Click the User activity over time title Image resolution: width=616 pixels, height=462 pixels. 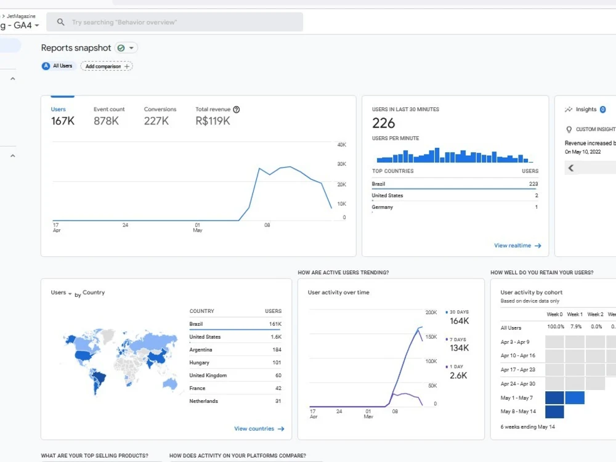click(x=338, y=292)
